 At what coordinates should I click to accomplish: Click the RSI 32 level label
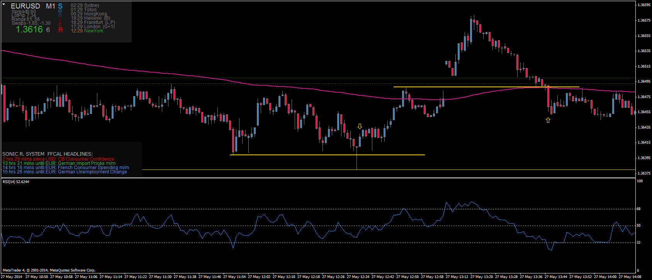(x=638, y=243)
